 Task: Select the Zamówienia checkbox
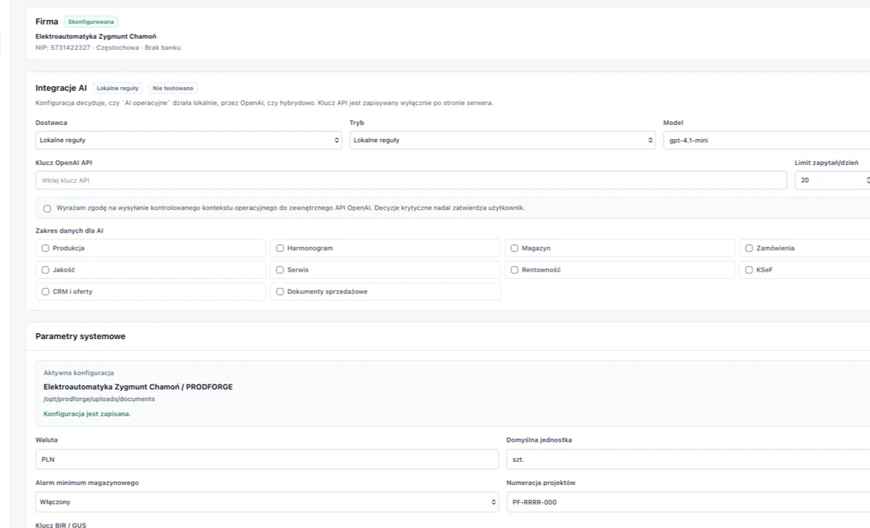pos(749,248)
